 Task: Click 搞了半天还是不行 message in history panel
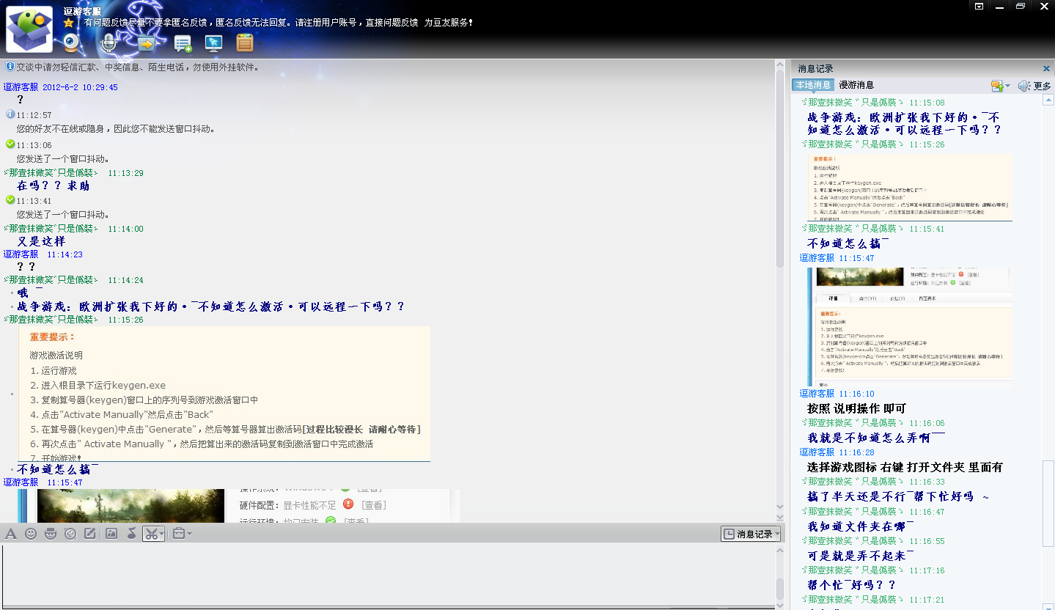coord(898,496)
